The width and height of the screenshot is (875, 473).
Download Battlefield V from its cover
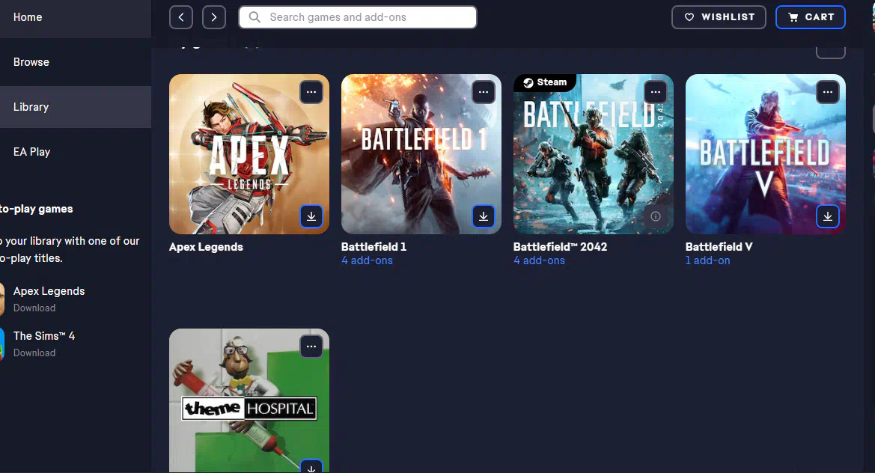(x=828, y=216)
